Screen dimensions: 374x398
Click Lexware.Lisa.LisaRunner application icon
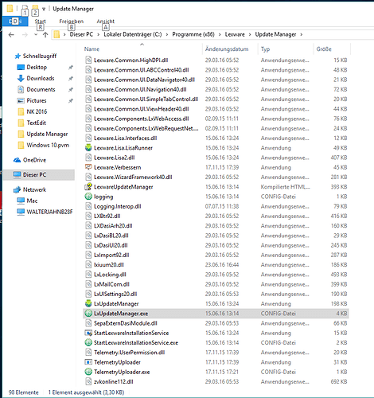click(x=88, y=148)
